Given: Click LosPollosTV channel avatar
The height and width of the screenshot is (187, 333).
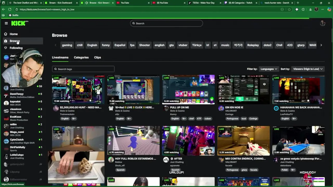Looking at the screenshot, I should click(276, 108).
